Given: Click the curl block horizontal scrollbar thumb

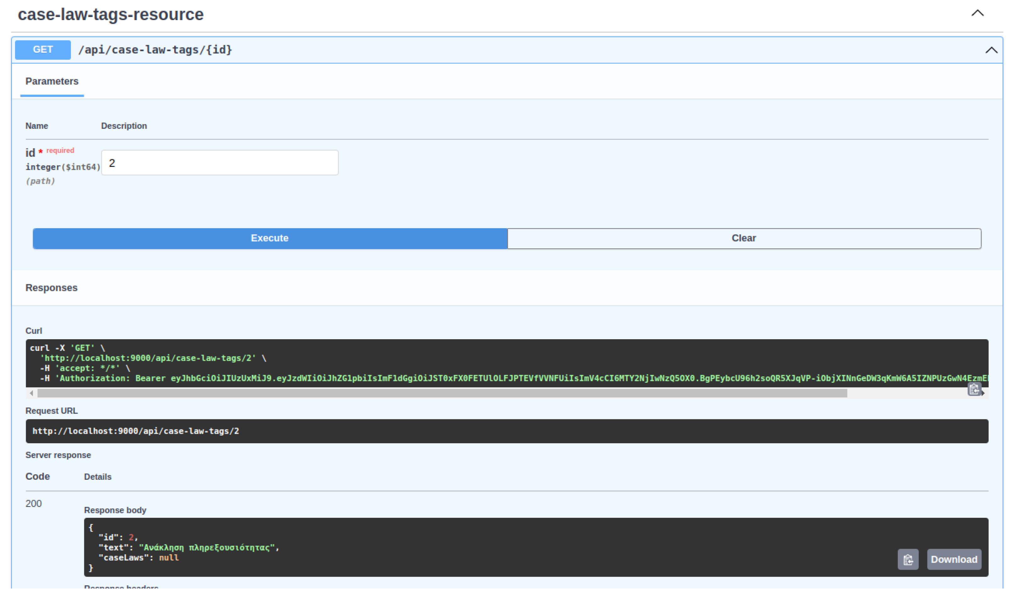Looking at the screenshot, I should (x=442, y=393).
